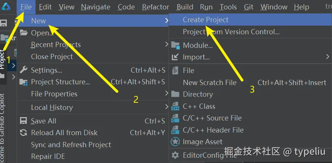Expand the Local History submenu arrow
The height and width of the screenshot is (163, 332).
click(x=167, y=107)
